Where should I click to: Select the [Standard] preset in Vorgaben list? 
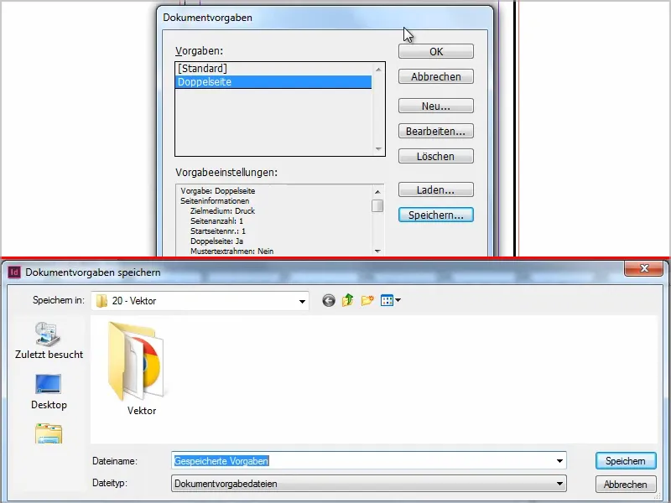[273, 69]
